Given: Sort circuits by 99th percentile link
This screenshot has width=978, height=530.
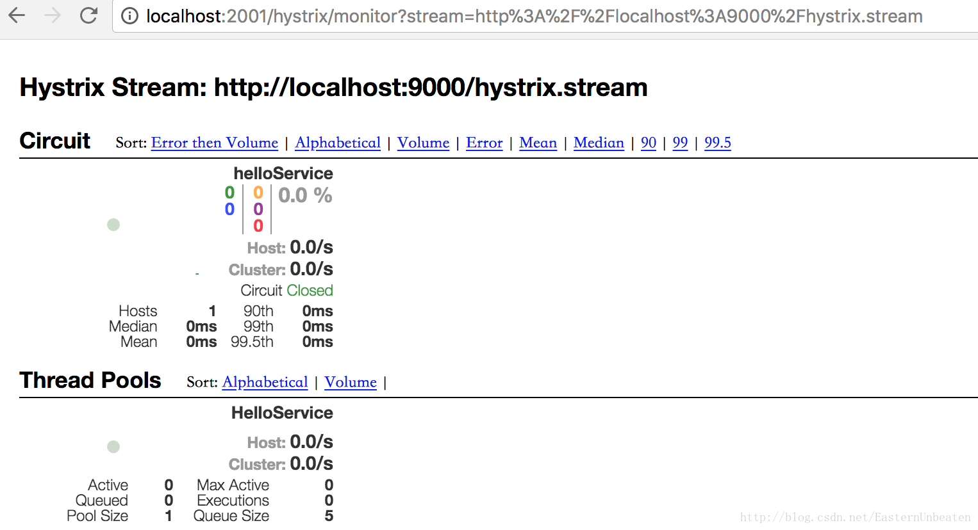Looking at the screenshot, I should [680, 143].
